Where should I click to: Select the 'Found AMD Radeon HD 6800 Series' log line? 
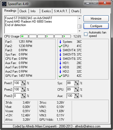tap(28, 22)
